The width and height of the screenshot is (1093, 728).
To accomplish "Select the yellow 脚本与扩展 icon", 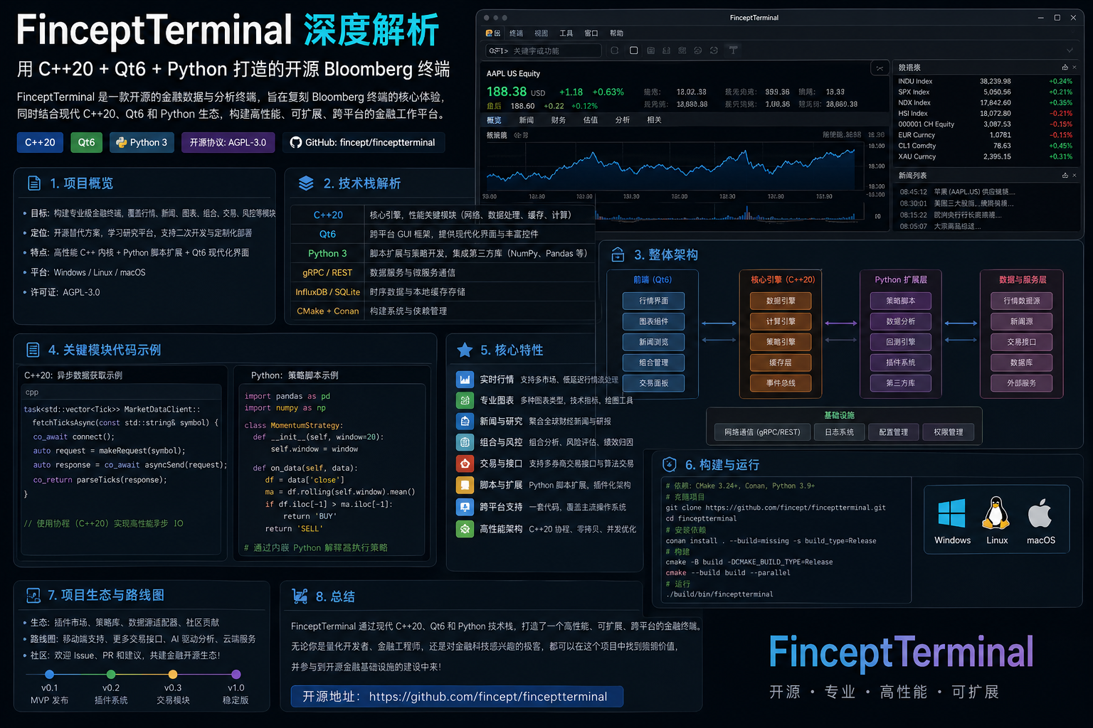I will (x=465, y=485).
